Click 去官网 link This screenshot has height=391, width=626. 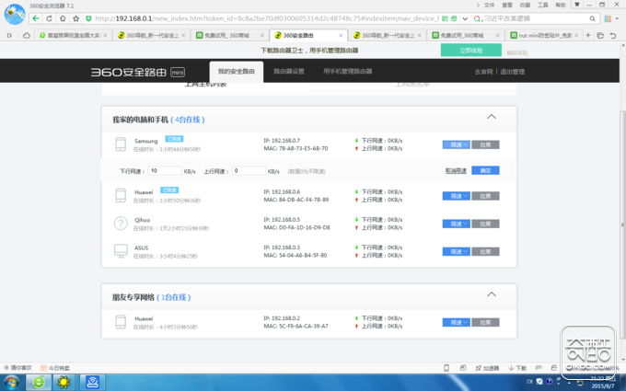(x=483, y=72)
